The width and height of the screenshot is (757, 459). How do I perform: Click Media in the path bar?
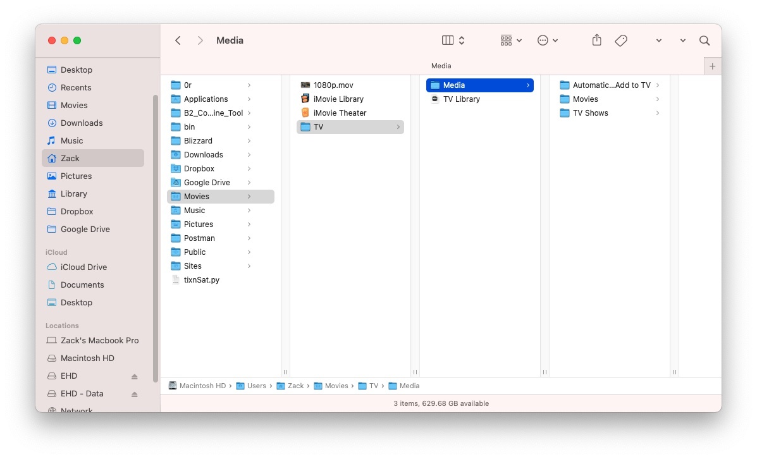[x=404, y=386]
